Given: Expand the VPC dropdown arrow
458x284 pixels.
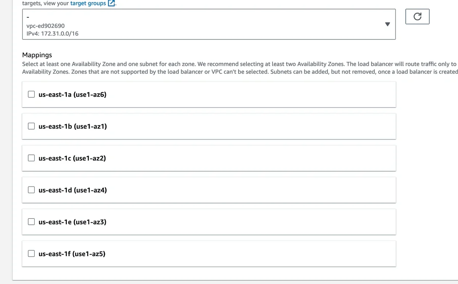Looking at the screenshot, I should tap(387, 24).
